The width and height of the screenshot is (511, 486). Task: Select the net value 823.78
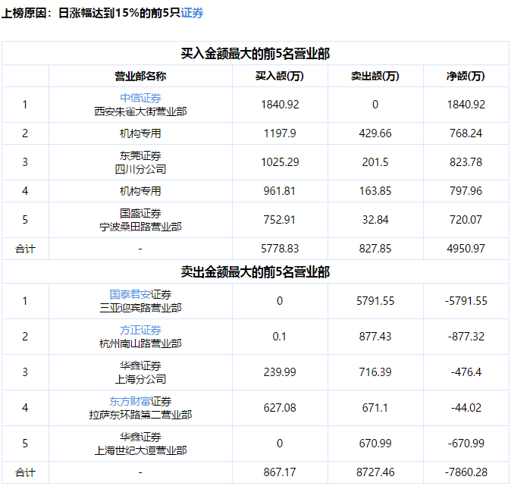[466, 162]
